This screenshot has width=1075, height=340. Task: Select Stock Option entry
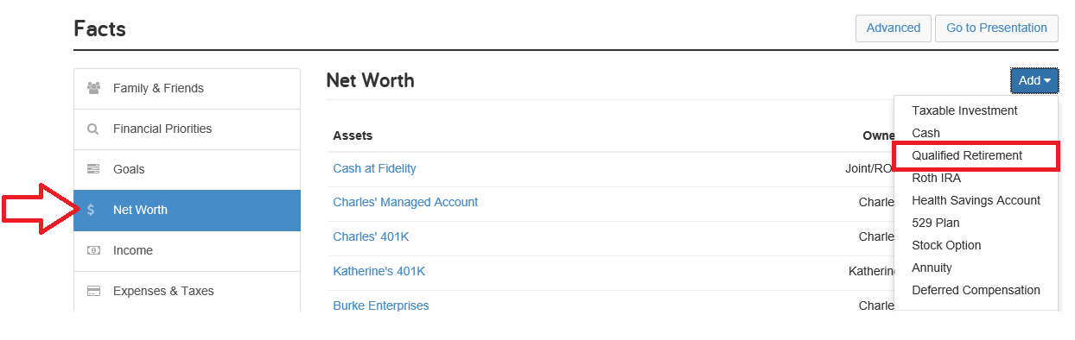(x=946, y=245)
